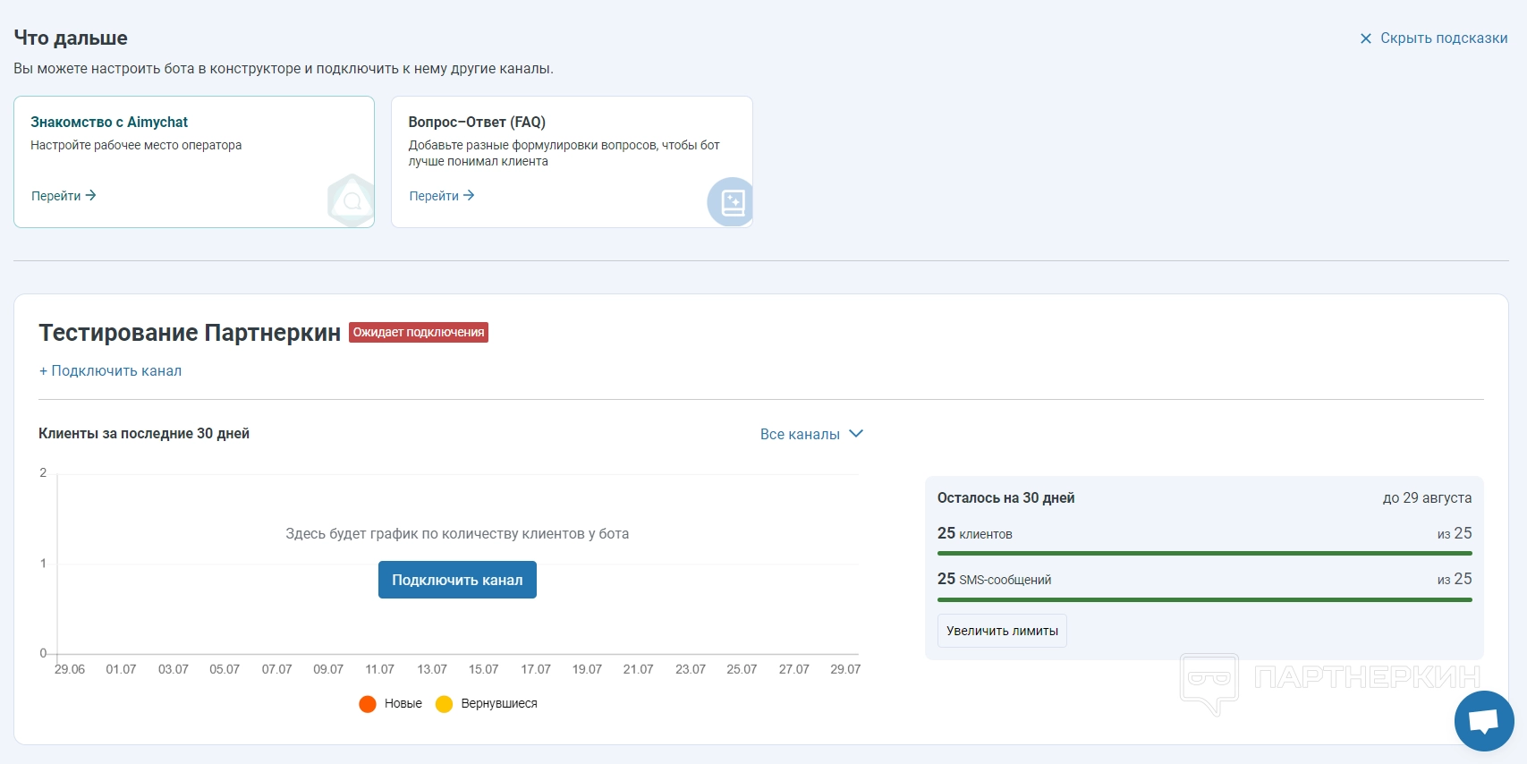Expand the Все каналы dropdown
This screenshot has height=764, width=1527.
coord(800,434)
